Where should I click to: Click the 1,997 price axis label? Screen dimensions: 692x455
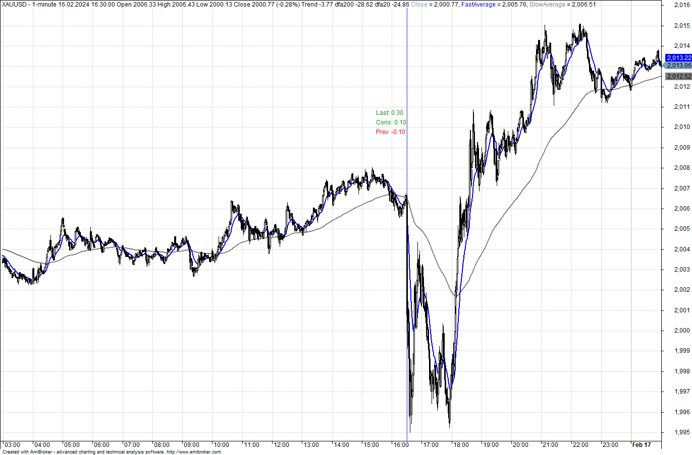[x=682, y=392]
